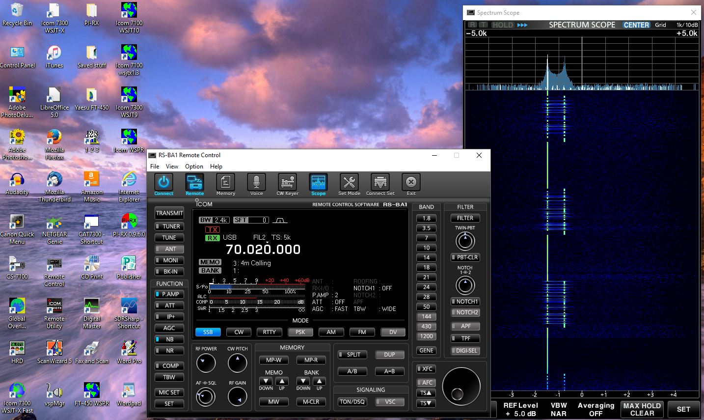Open the View menu
Image resolution: width=704 pixels, height=420 pixels.
[172, 167]
